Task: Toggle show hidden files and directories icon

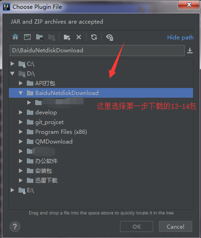Action: [x=110, y=38]
